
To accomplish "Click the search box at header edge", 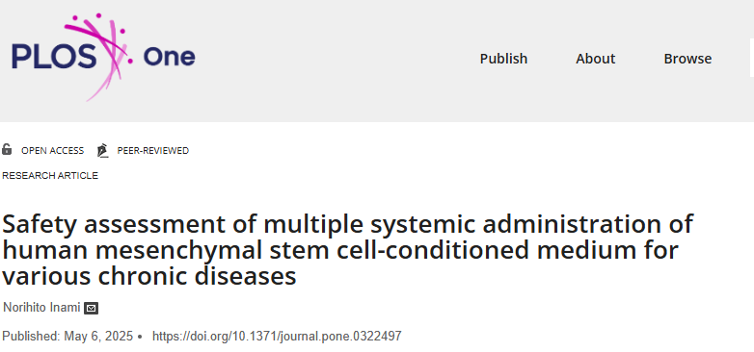I will (x=752, y=59).
